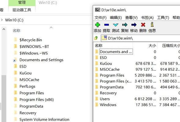Sort archive list by 大小 column

(152, 46)
